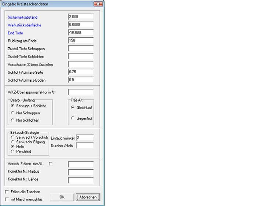The height and width of the screenshot is (206, 275).
Task: Click the Schlicht-Aufmass-Seite field
Action: 81,72
